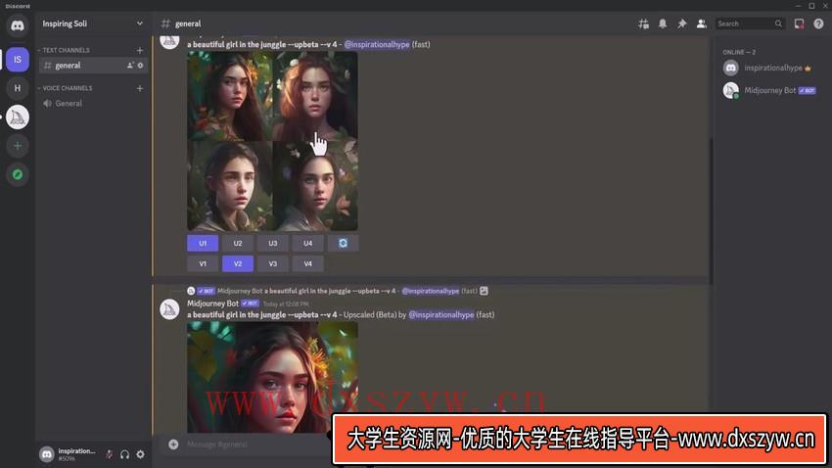Show pinned messages pin icon

(x=682, y=23)
